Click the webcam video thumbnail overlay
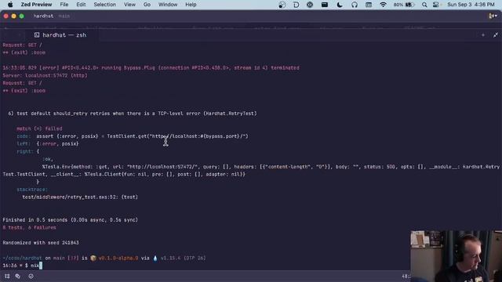 point(457,256)
